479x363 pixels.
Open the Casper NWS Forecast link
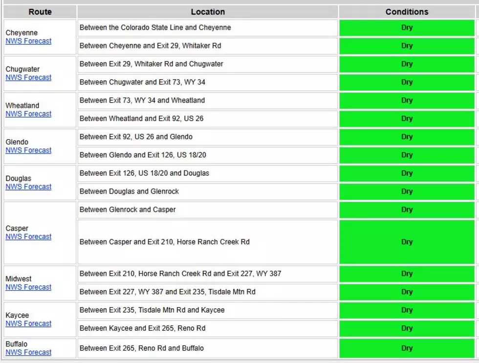[28, 236]
